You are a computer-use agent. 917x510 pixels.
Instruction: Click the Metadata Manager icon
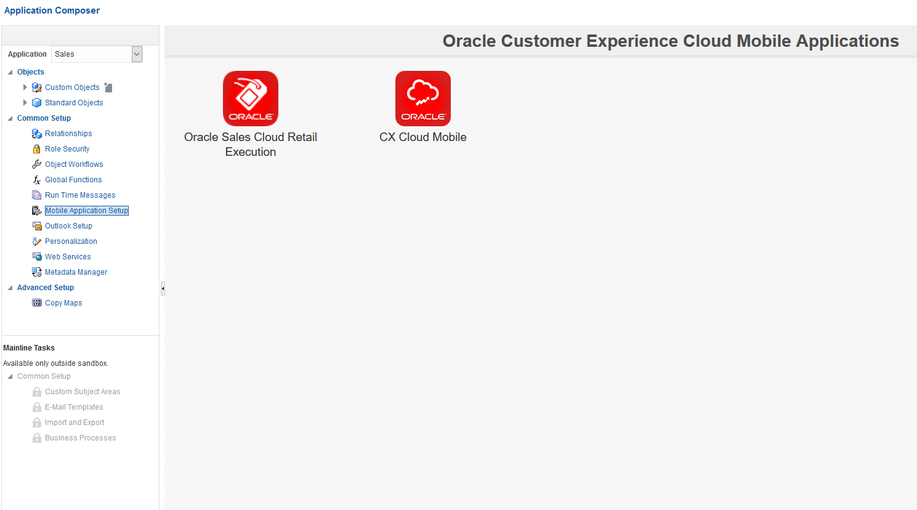(x=37, y=272)
